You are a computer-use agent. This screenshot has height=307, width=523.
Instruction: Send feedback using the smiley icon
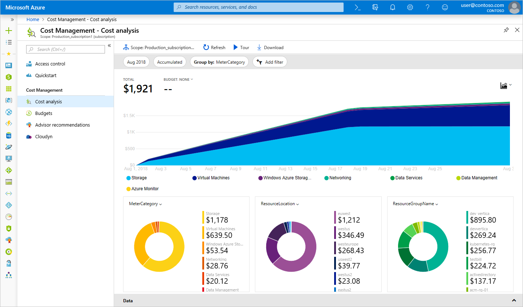click(x=445, y=7)
